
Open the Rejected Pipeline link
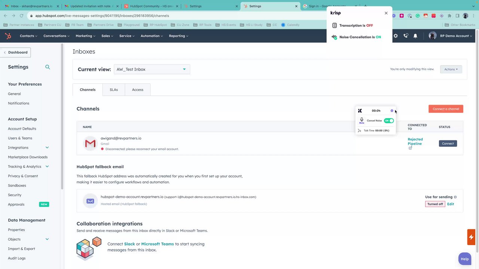pyautogui.click(x=415, y=141)
